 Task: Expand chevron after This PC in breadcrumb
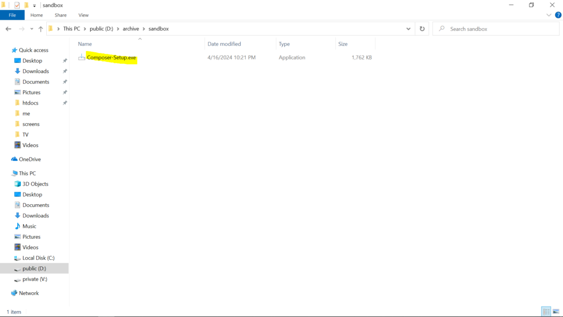point(85,29)
